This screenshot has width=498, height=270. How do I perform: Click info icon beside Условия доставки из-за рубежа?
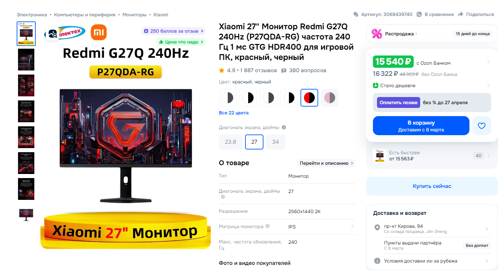pyautogui.click(x=377, y=261)
